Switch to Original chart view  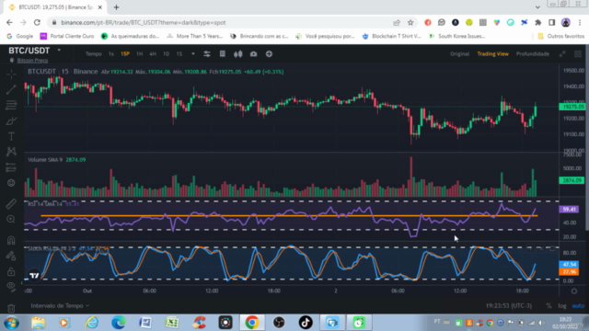[x=459, y=54]
